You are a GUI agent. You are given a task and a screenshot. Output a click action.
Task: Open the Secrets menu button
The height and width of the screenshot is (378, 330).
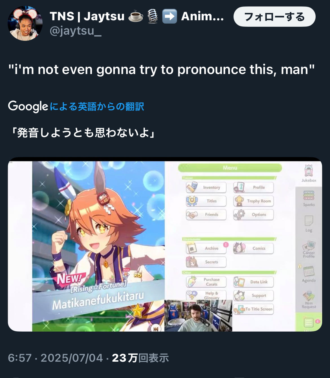pyautogui.click(x=206, y=262)
